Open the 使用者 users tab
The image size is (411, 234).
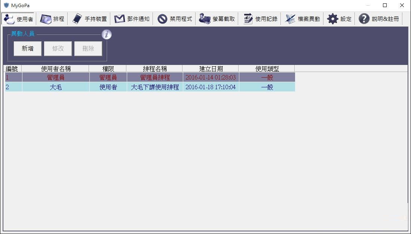click(x=18, y=19)
